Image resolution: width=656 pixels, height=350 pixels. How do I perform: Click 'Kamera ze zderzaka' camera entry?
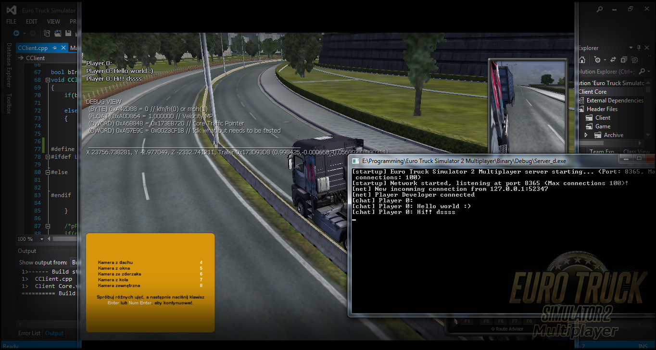tap(119, 274)
